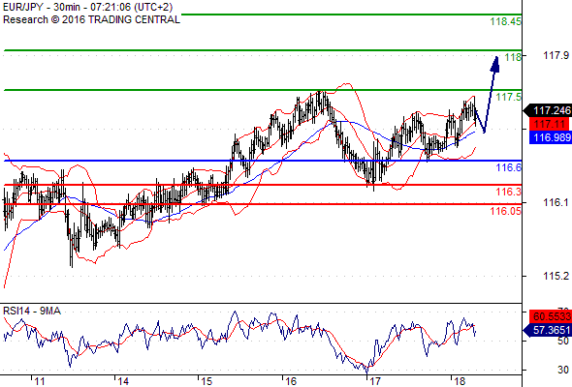Click the Research 2016 TRADING CENTRAL text
The height and width of the screenshot is (387, 572).
91,19
